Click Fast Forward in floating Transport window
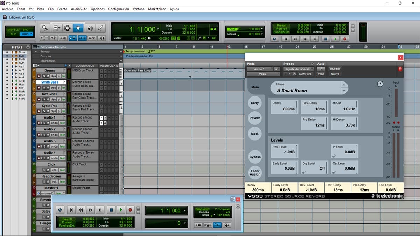The height and width of the screenshot is (236, 420). coord(90,210)
